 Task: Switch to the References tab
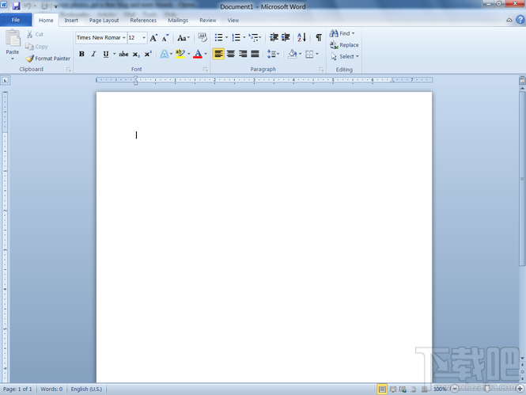[x=143, y=20]
